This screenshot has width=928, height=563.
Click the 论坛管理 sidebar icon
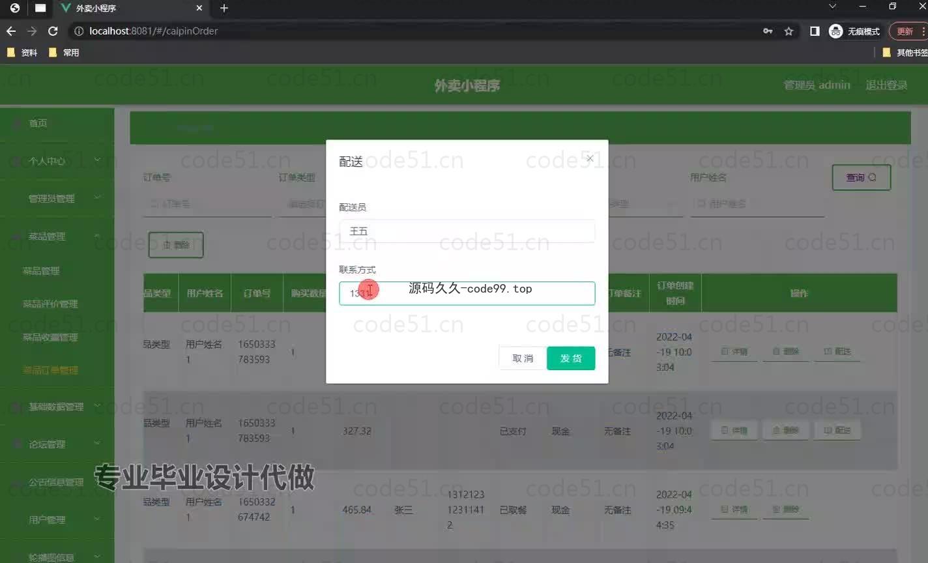pos(18,444)
